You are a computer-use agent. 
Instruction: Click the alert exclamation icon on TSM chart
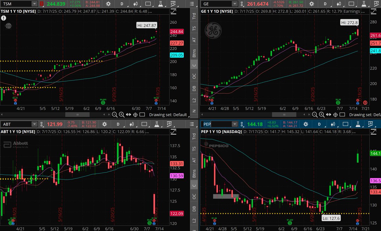coord(3,19)
